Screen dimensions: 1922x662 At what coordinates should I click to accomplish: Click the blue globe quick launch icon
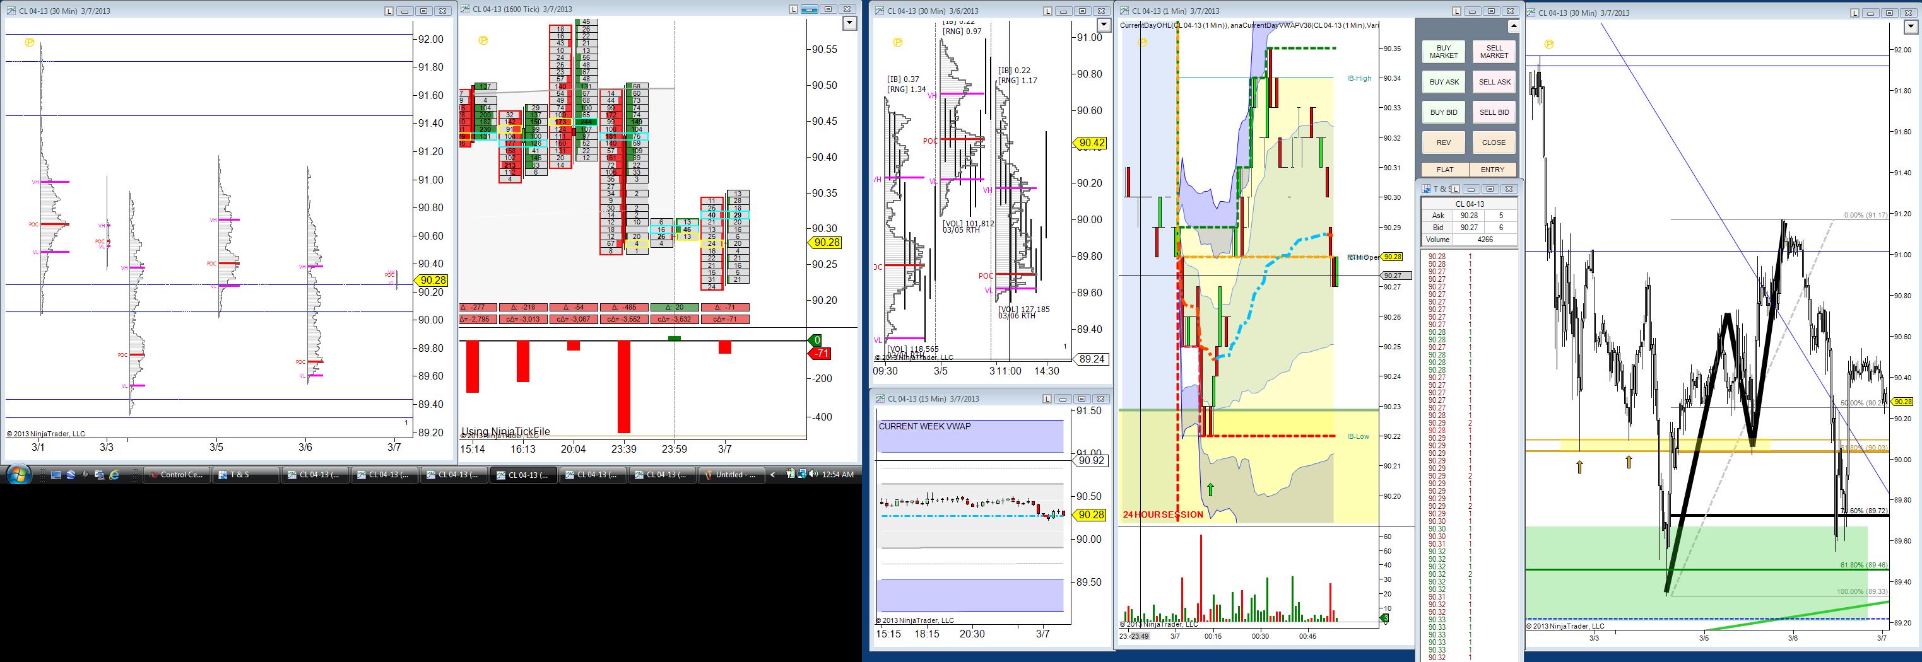(70, 475)
